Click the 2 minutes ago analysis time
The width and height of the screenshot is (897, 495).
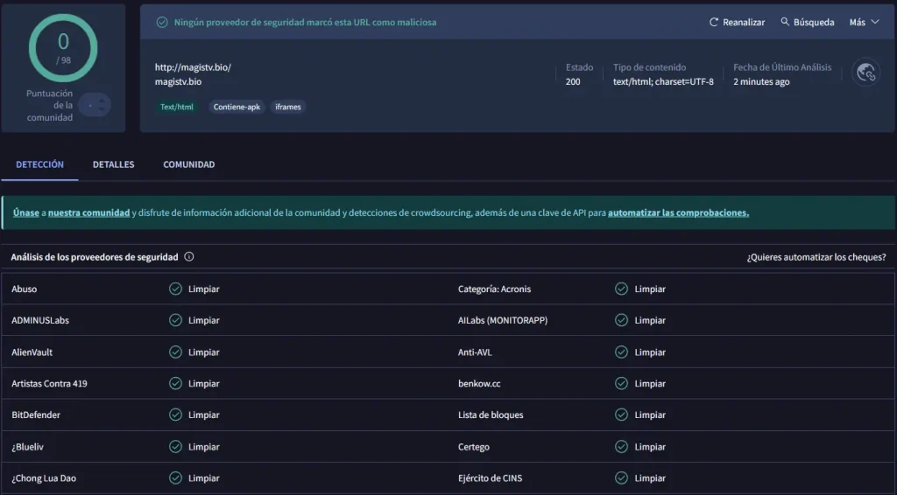click(761, 81)
